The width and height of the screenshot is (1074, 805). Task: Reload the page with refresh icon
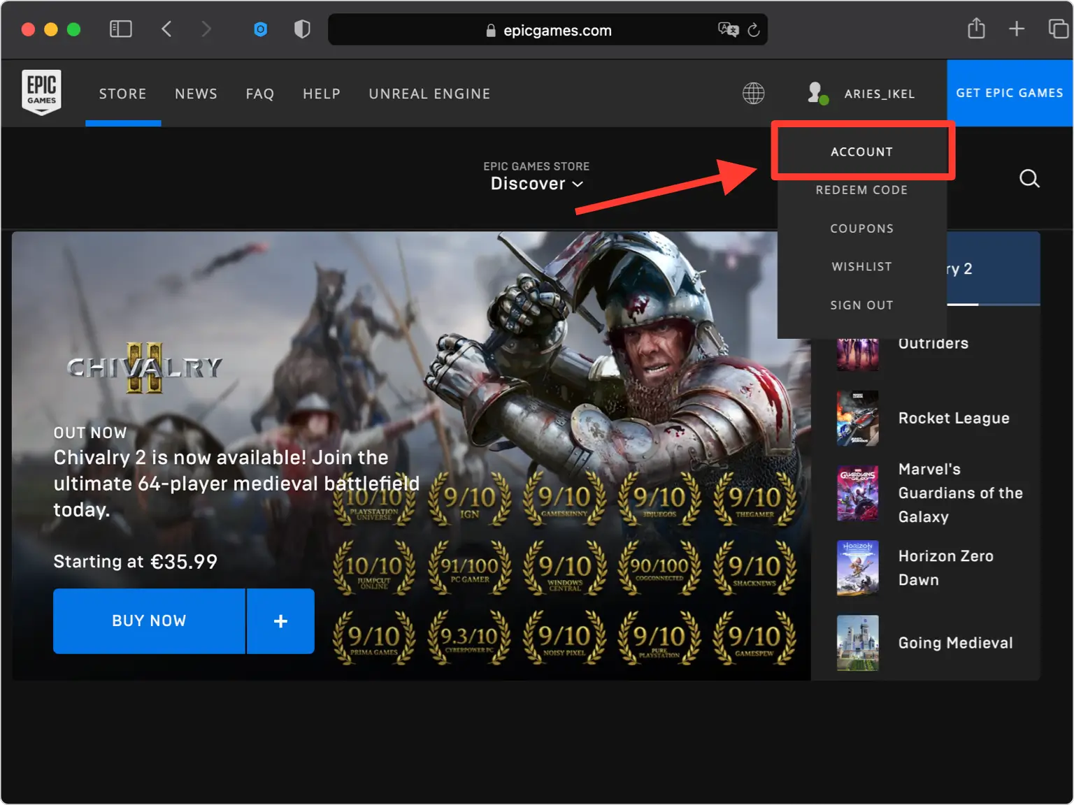click(754, 30)
